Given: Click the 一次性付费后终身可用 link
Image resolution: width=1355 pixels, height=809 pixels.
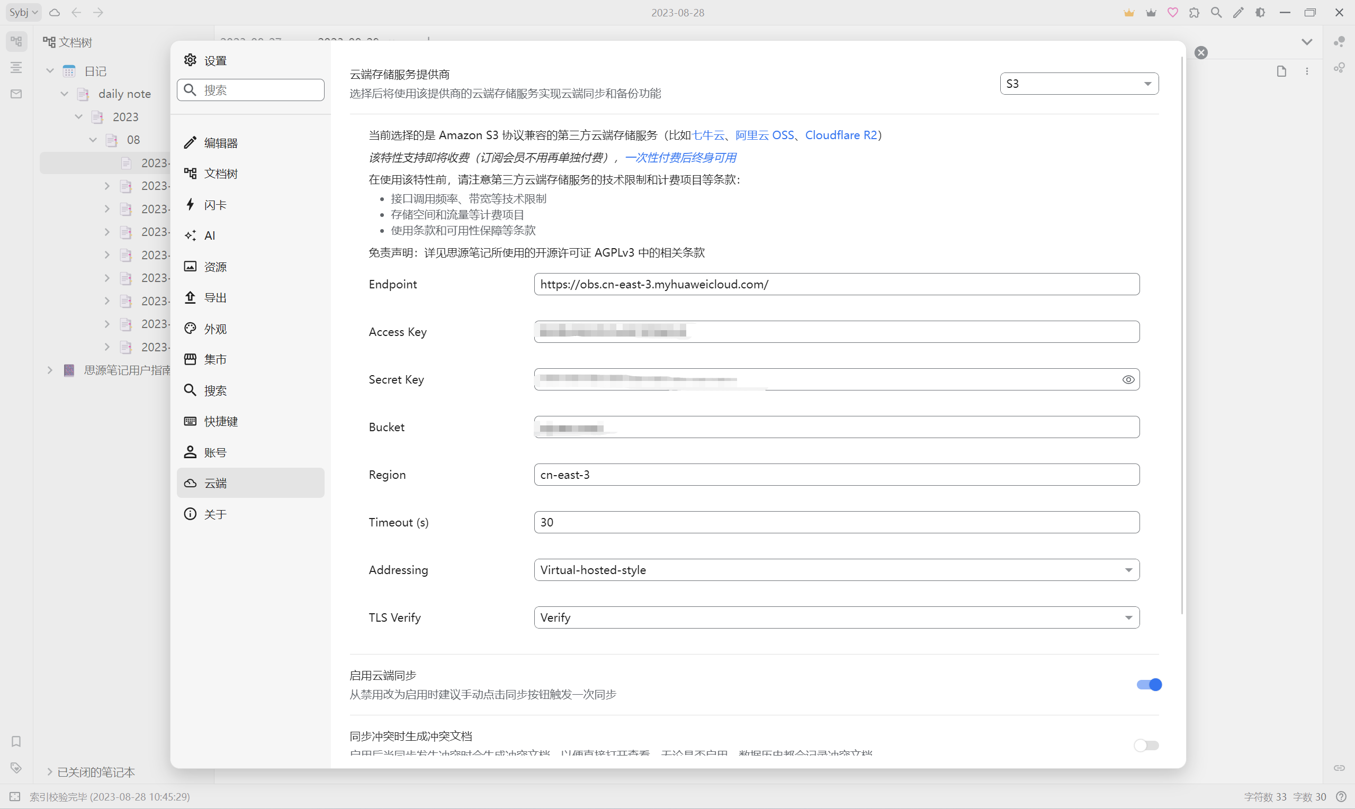Looking at the screenshot, I should [680, 158].
